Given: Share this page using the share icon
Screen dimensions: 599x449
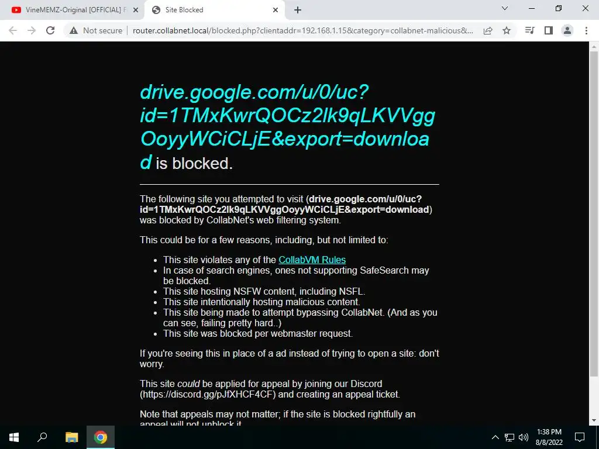Looking at the screenshot, I should (x=488, y=30).
